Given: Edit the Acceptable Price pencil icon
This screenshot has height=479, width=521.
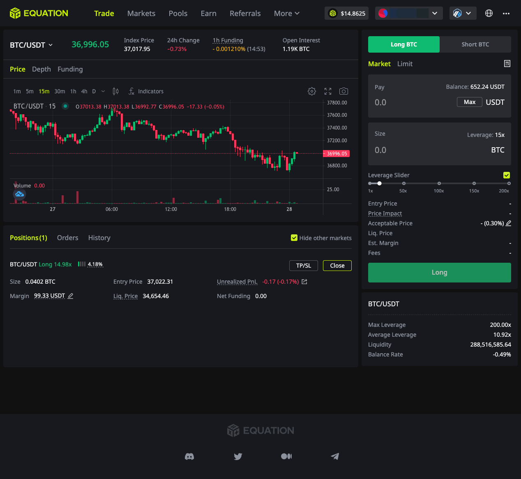Looking at the screenshot, I should click(x=508, y=223).
